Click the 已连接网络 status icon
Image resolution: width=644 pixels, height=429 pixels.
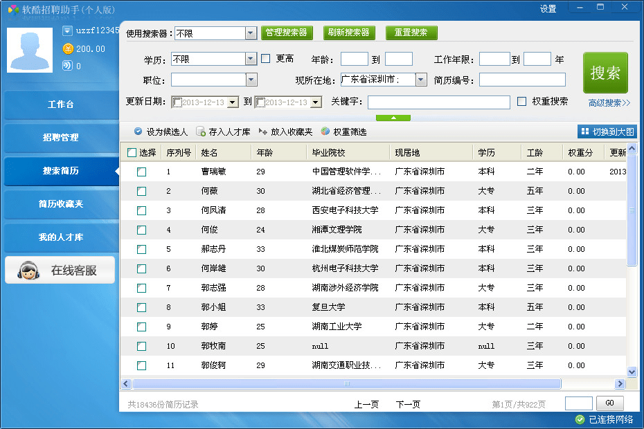[580, 419]
